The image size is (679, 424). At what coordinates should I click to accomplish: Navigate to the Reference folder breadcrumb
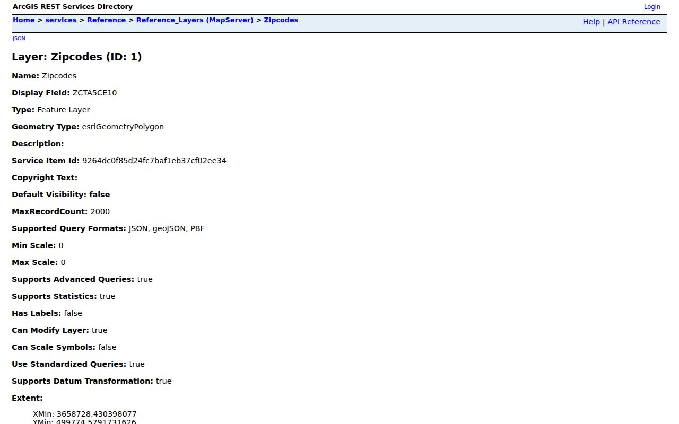click(106, 20)
